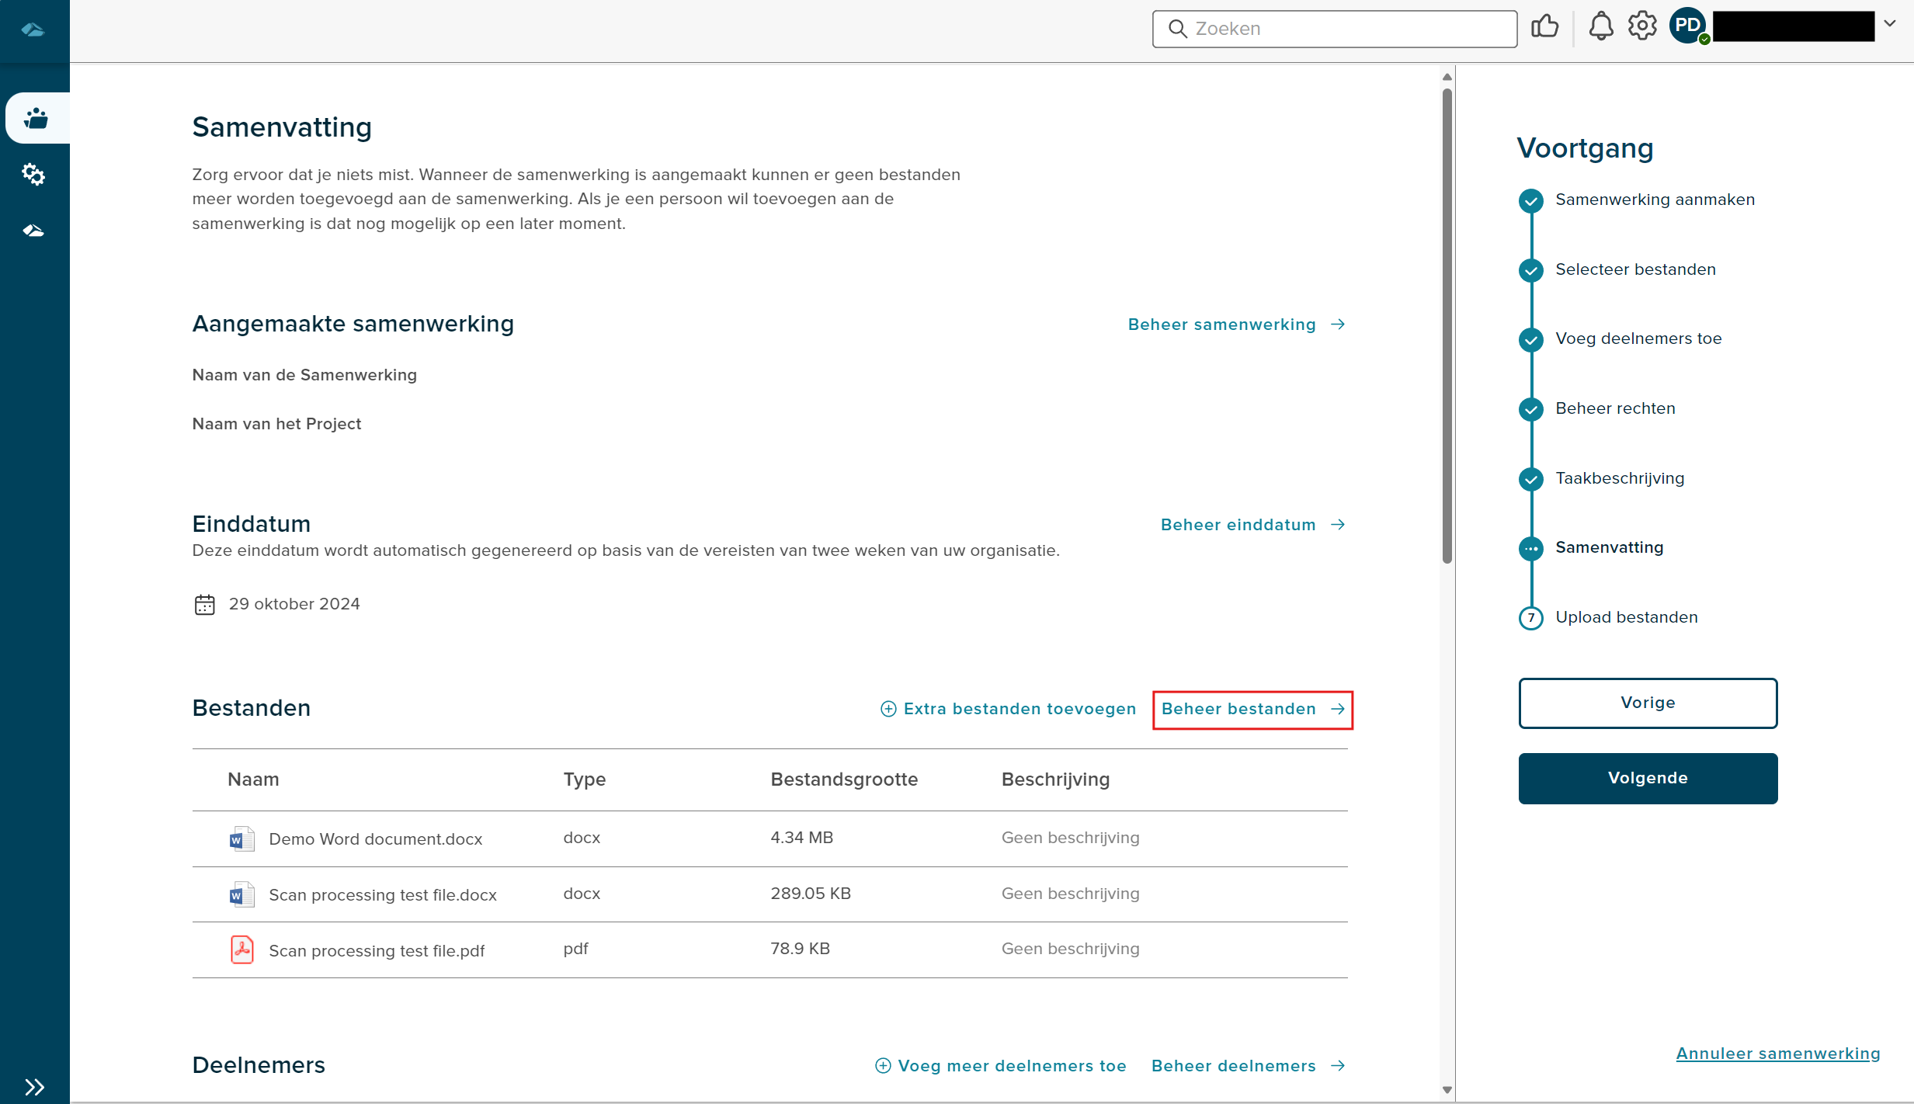Open the collaboration section in sidebar
1914x1104 pixels.
(36, 118)
